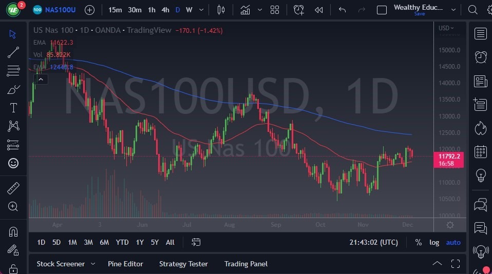Viewport: 492px width, 274px height.
Task: Show All available chart data
Action: (170, 242)
